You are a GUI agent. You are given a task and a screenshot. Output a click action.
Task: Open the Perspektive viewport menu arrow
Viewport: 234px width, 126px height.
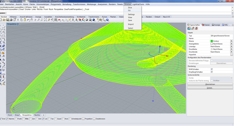(x=18, y=24)
